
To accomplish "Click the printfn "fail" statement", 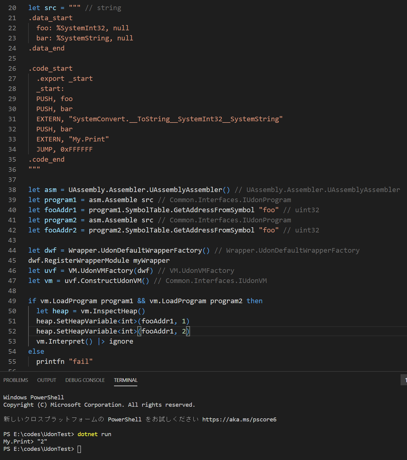I will [64, 361].
